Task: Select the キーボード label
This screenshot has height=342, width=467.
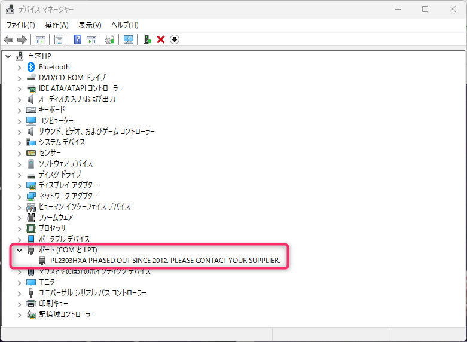Action: [52, 109]
